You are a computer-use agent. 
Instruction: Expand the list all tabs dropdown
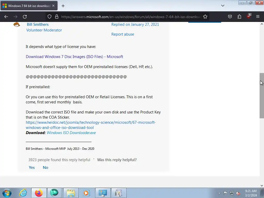point(222,6)
